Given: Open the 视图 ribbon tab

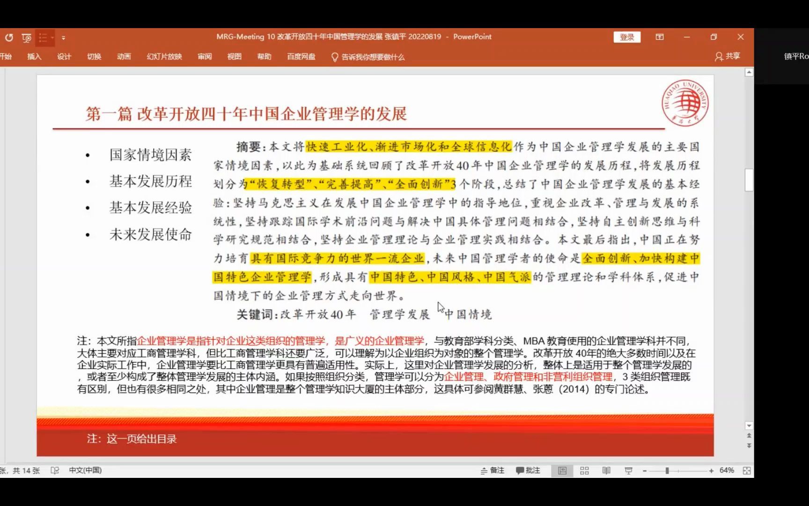Looking at the screenshot, I should (x=235, y=57).
